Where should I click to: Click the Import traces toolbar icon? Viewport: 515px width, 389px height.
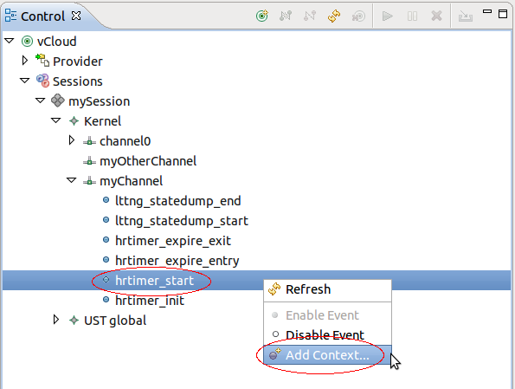click(x=466, y=16)
